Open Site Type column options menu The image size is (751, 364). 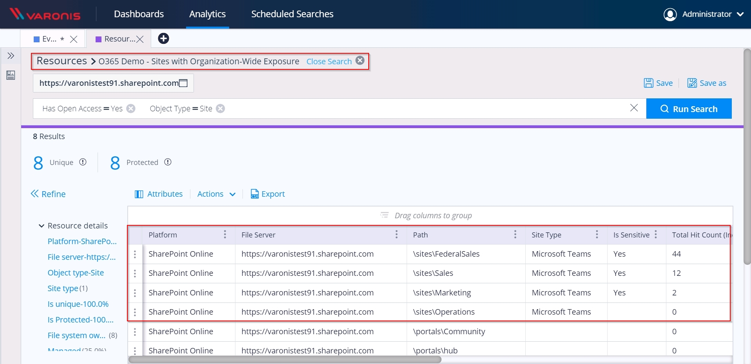[597, 234]
